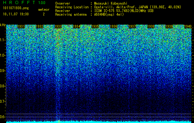Screen dimensions: 194x123
Task: Click the 0.7 frequency axis label
Action: pos(2,101)
